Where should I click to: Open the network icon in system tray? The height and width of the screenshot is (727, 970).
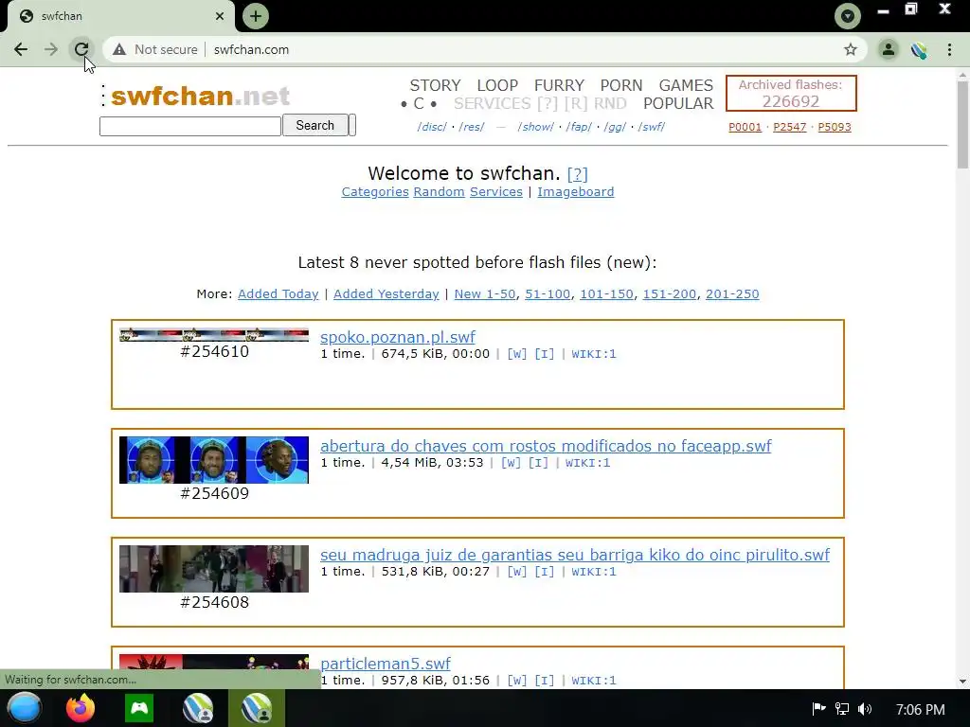click(842, 709)
